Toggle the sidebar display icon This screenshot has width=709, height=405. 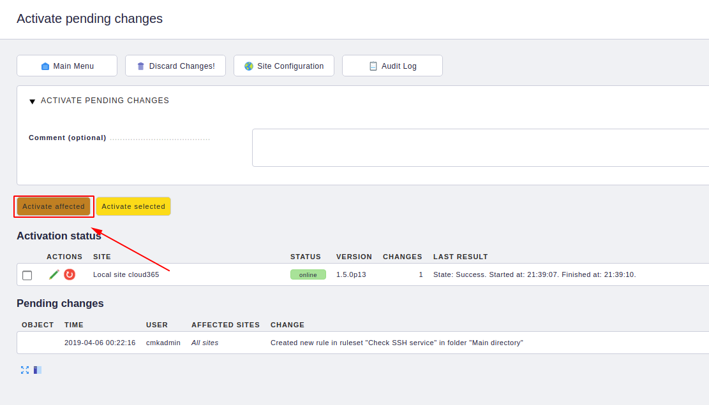coord(38,370)
